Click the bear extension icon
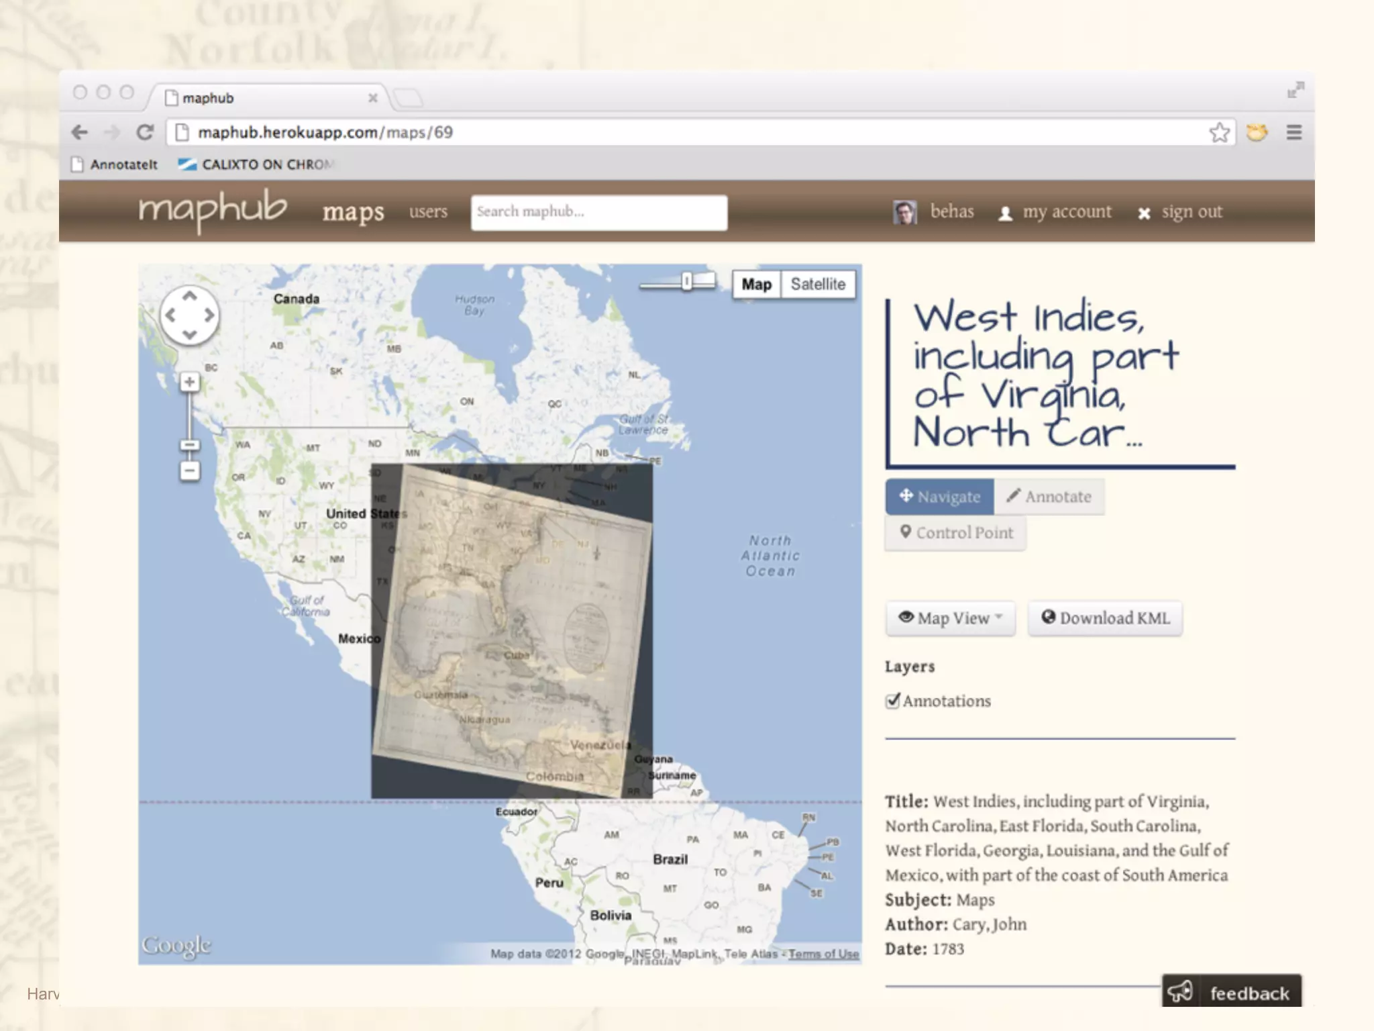 tap(1257, 132)
